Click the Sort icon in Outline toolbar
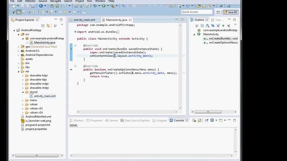Viewport: 287px width, 161px height. tap(207, 26)
